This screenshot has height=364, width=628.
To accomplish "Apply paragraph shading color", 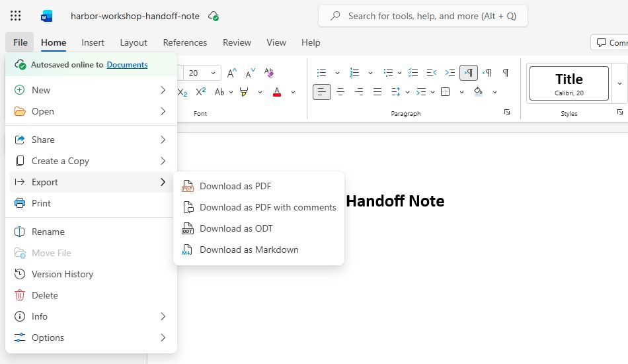I will click(478, 92).
